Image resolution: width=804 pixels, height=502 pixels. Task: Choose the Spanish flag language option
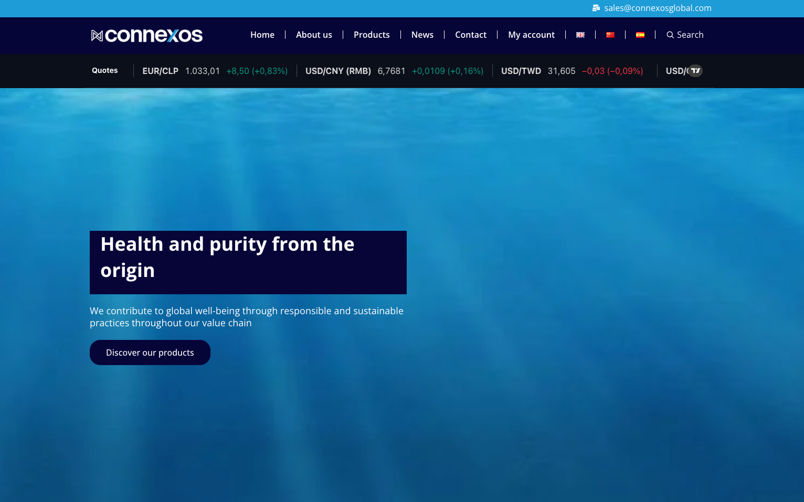click(640, 35)
